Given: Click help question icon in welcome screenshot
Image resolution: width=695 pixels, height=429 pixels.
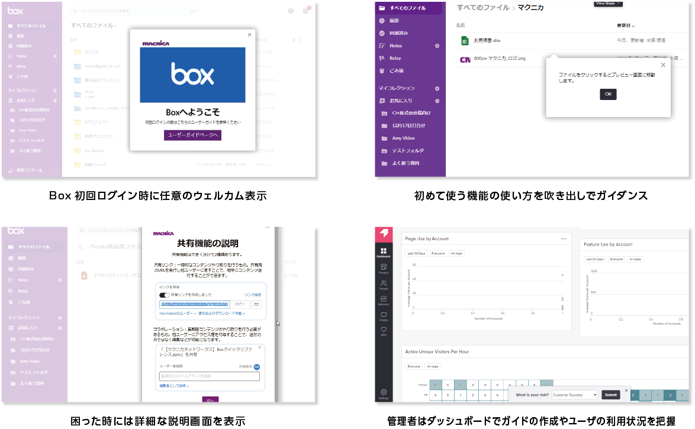Looking at the screenshot, I should 291,11.
